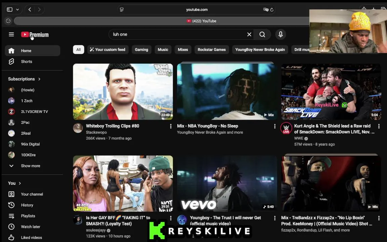Select the Music filter chip
387x242 pixels.
point(163,50)
